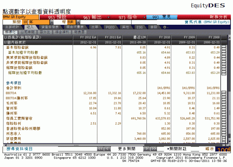Open chart icon for 利息收入 row
This screenshot has height=167, width=233.
(224, 134)
